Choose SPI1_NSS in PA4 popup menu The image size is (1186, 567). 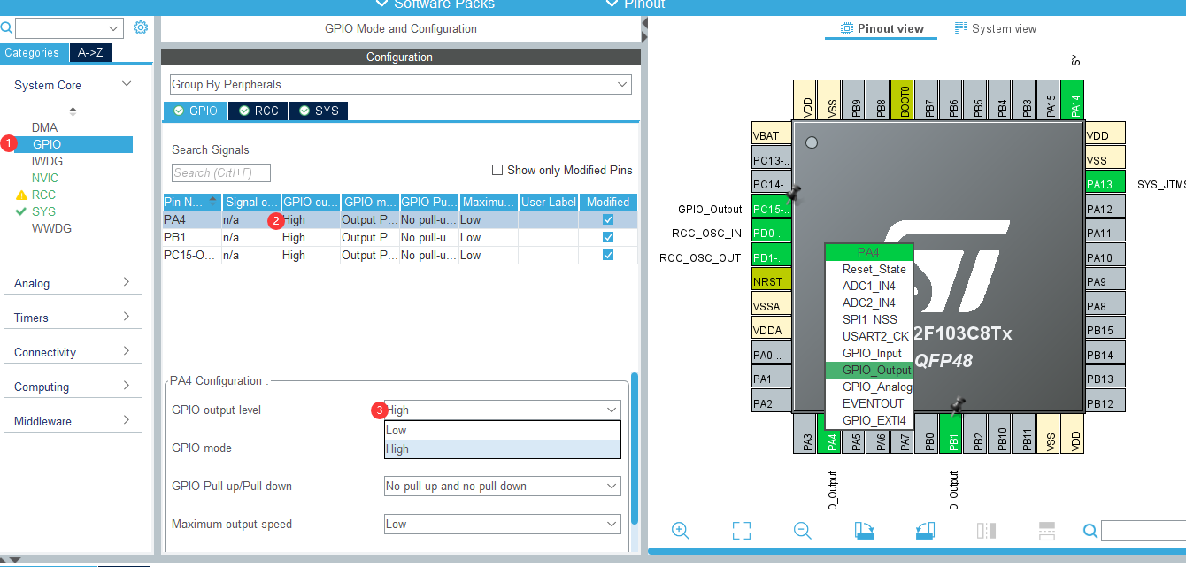[868, 319]
